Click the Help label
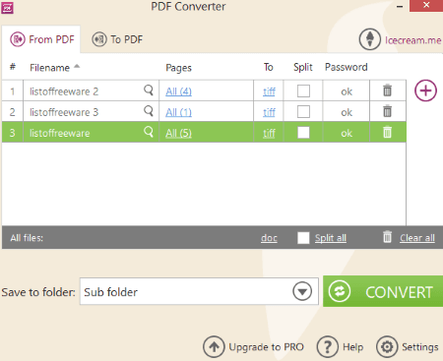The height and width of the screenshot is (361, 443). coord(353,347)
